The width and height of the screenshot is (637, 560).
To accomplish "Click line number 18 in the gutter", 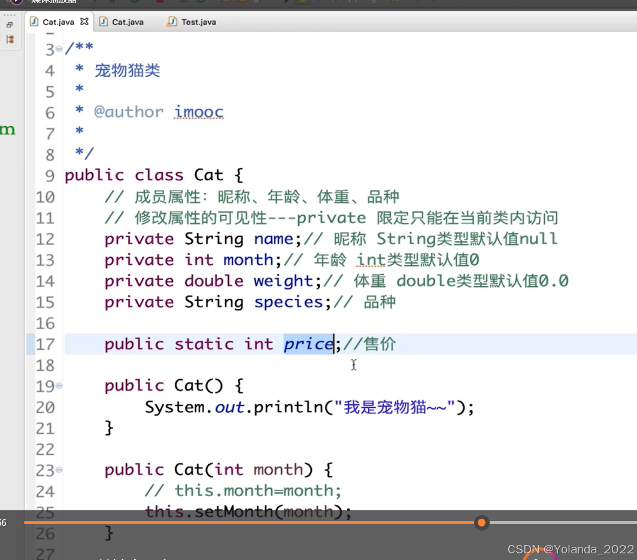I will point(45,366).
